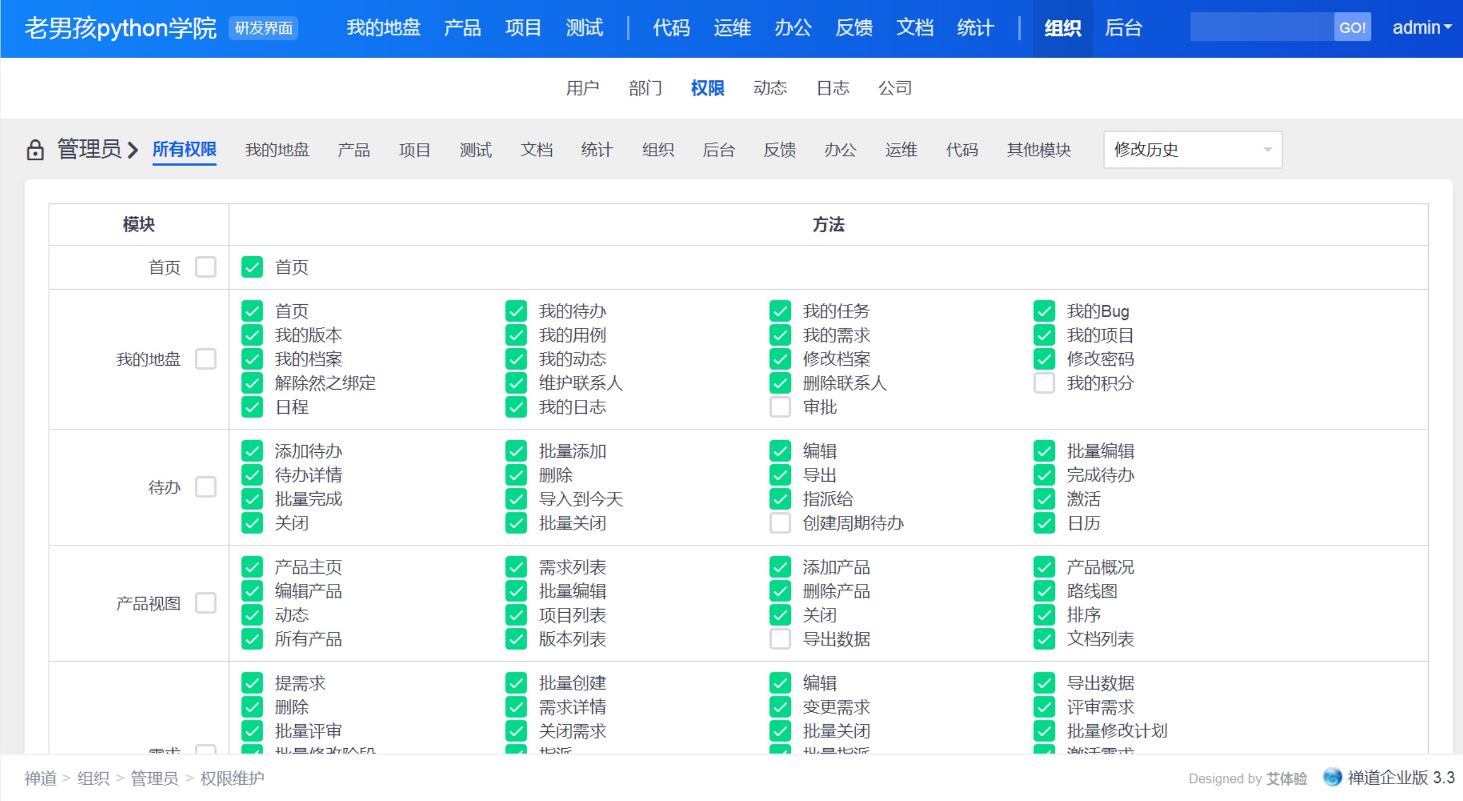Click the 禅道企业版 globe logo icon

point(1332,777)
